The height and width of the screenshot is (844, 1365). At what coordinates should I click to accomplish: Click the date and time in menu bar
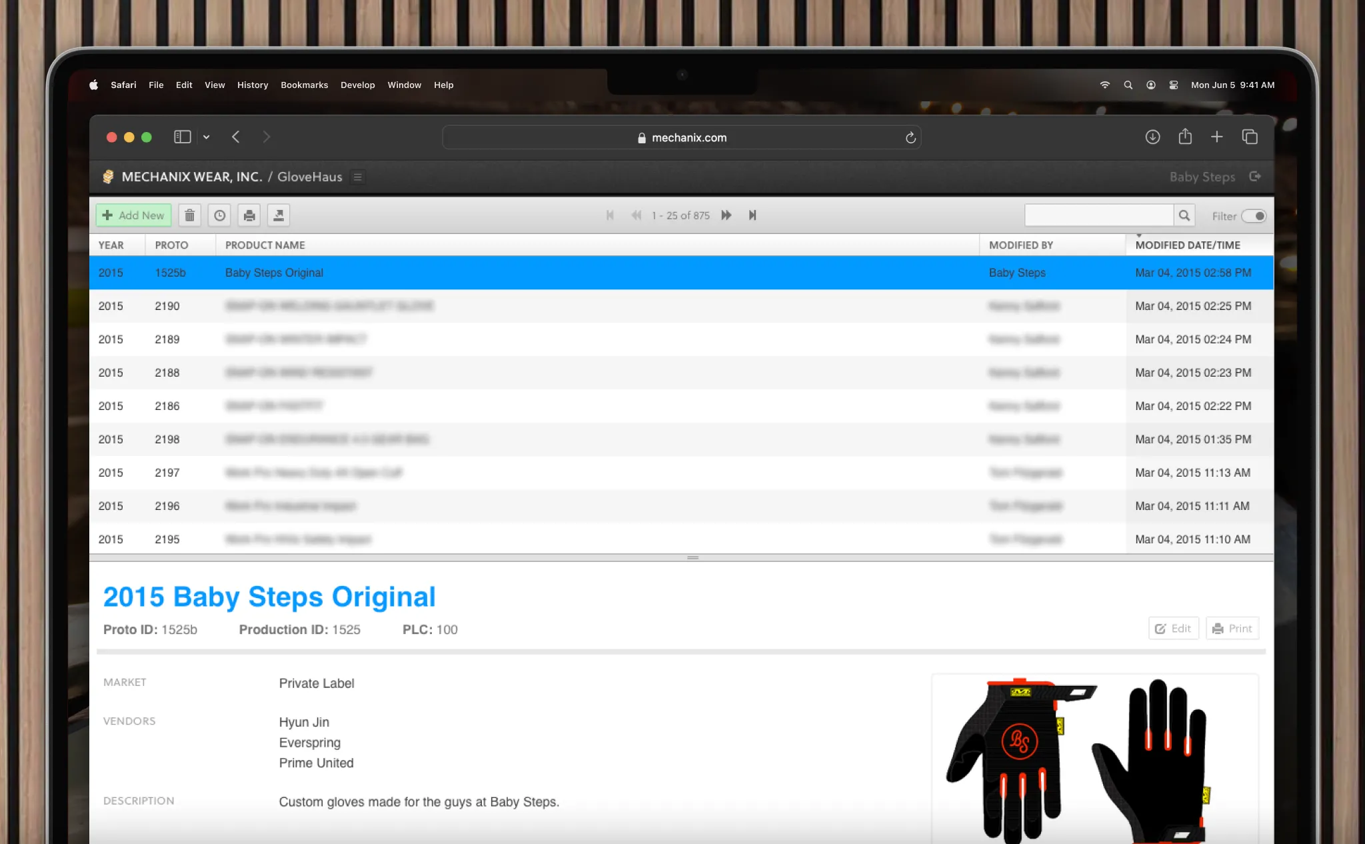(1232, 85)
